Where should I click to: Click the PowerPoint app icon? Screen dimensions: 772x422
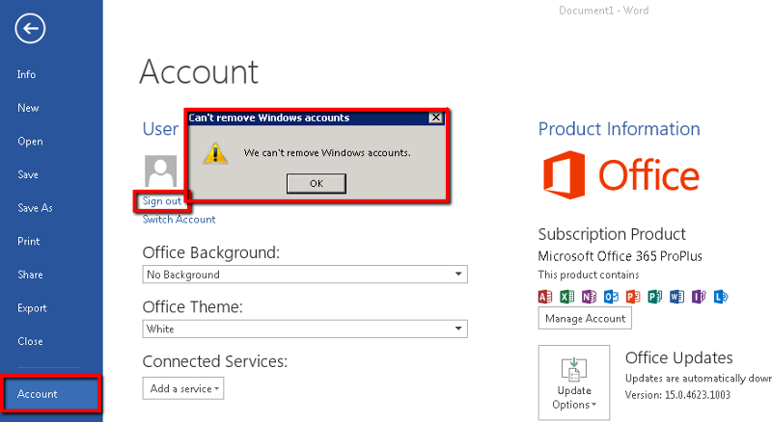(633, 297)
